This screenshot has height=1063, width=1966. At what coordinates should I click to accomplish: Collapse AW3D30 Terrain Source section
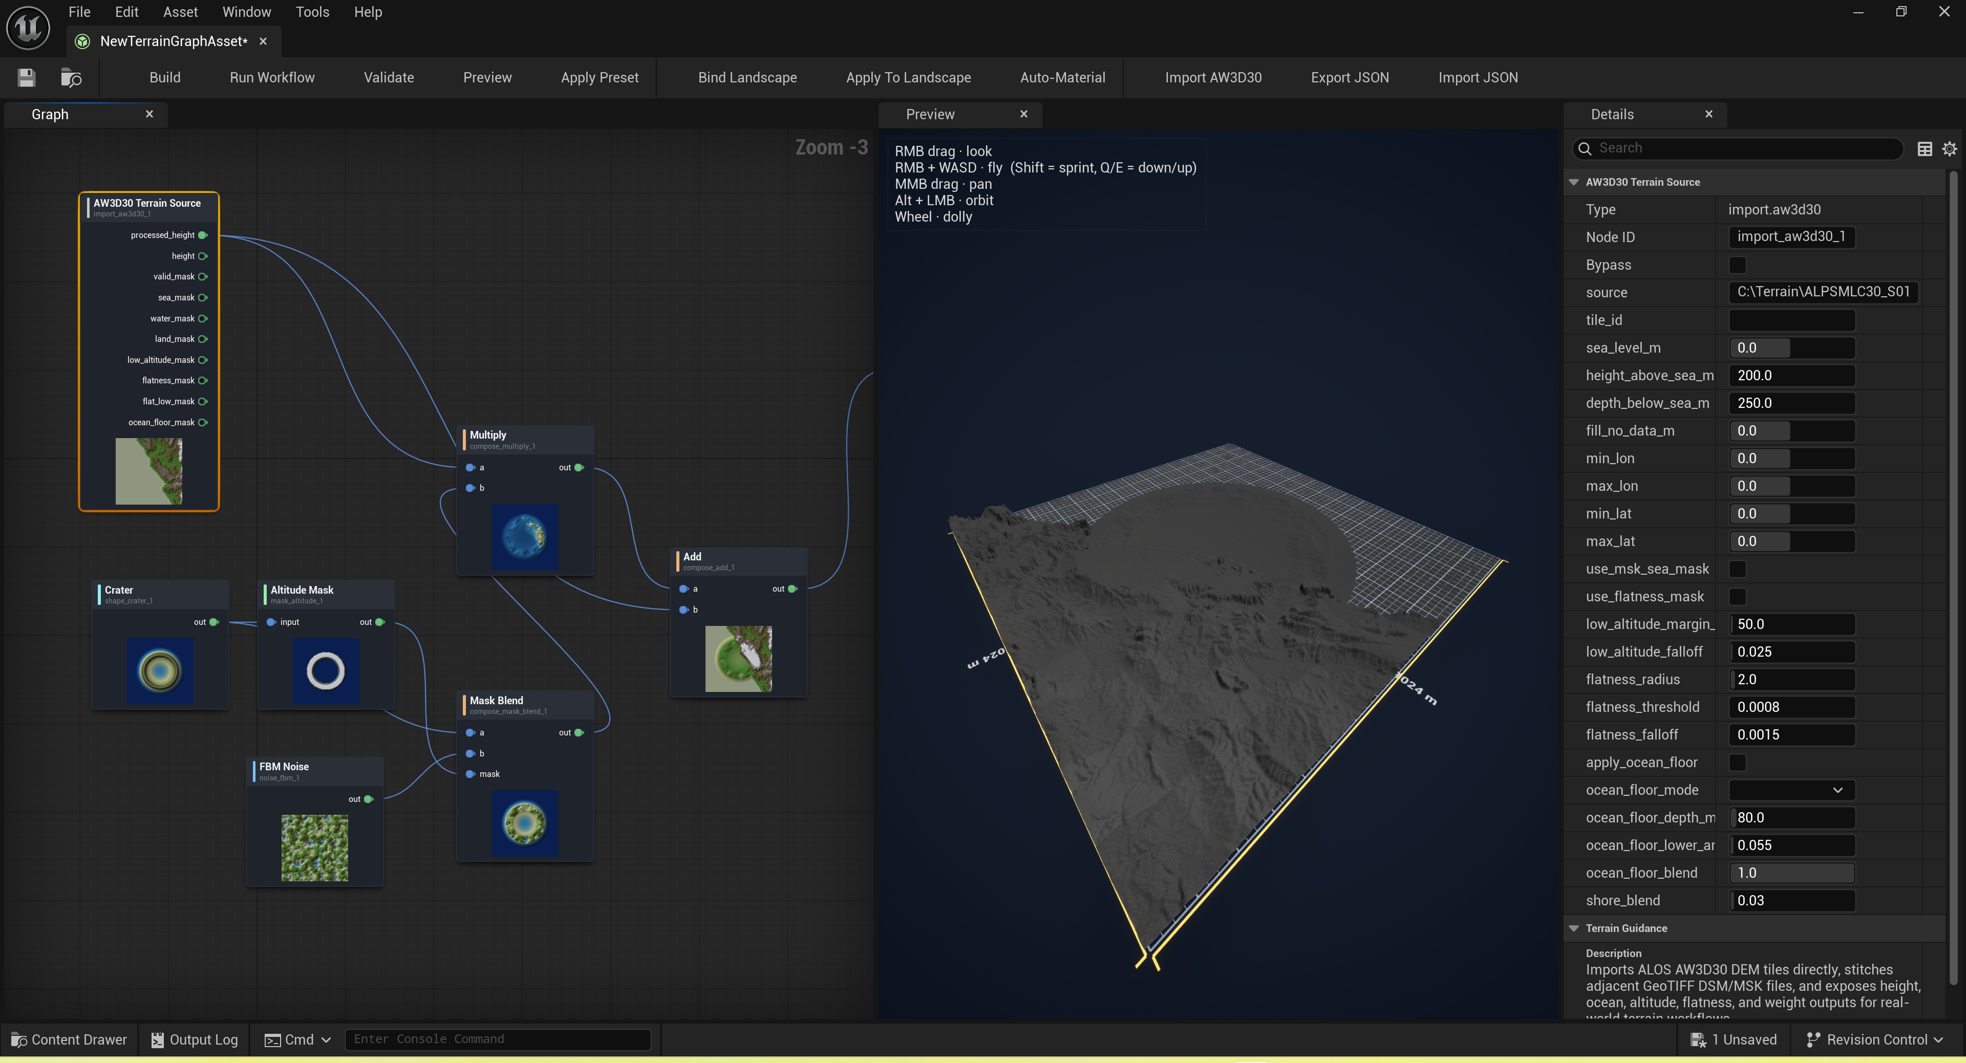coord(1574,182)
